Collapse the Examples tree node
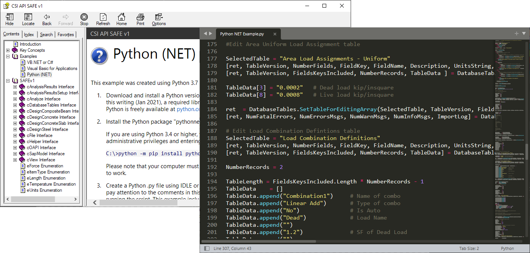Image resolution: width=530 pixels, height=253 pixels. (8, 56)
